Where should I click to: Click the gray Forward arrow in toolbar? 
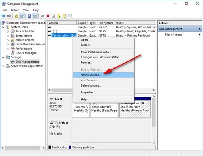(x=9, y=16)
